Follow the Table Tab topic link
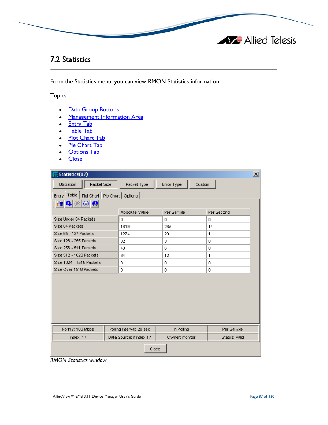Viewport: 328px width, 425px height. click(x=80, y=131)
